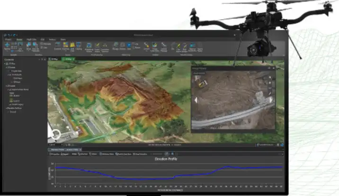Open the Flight Data ribbon tab

click(x=31, y=40)
